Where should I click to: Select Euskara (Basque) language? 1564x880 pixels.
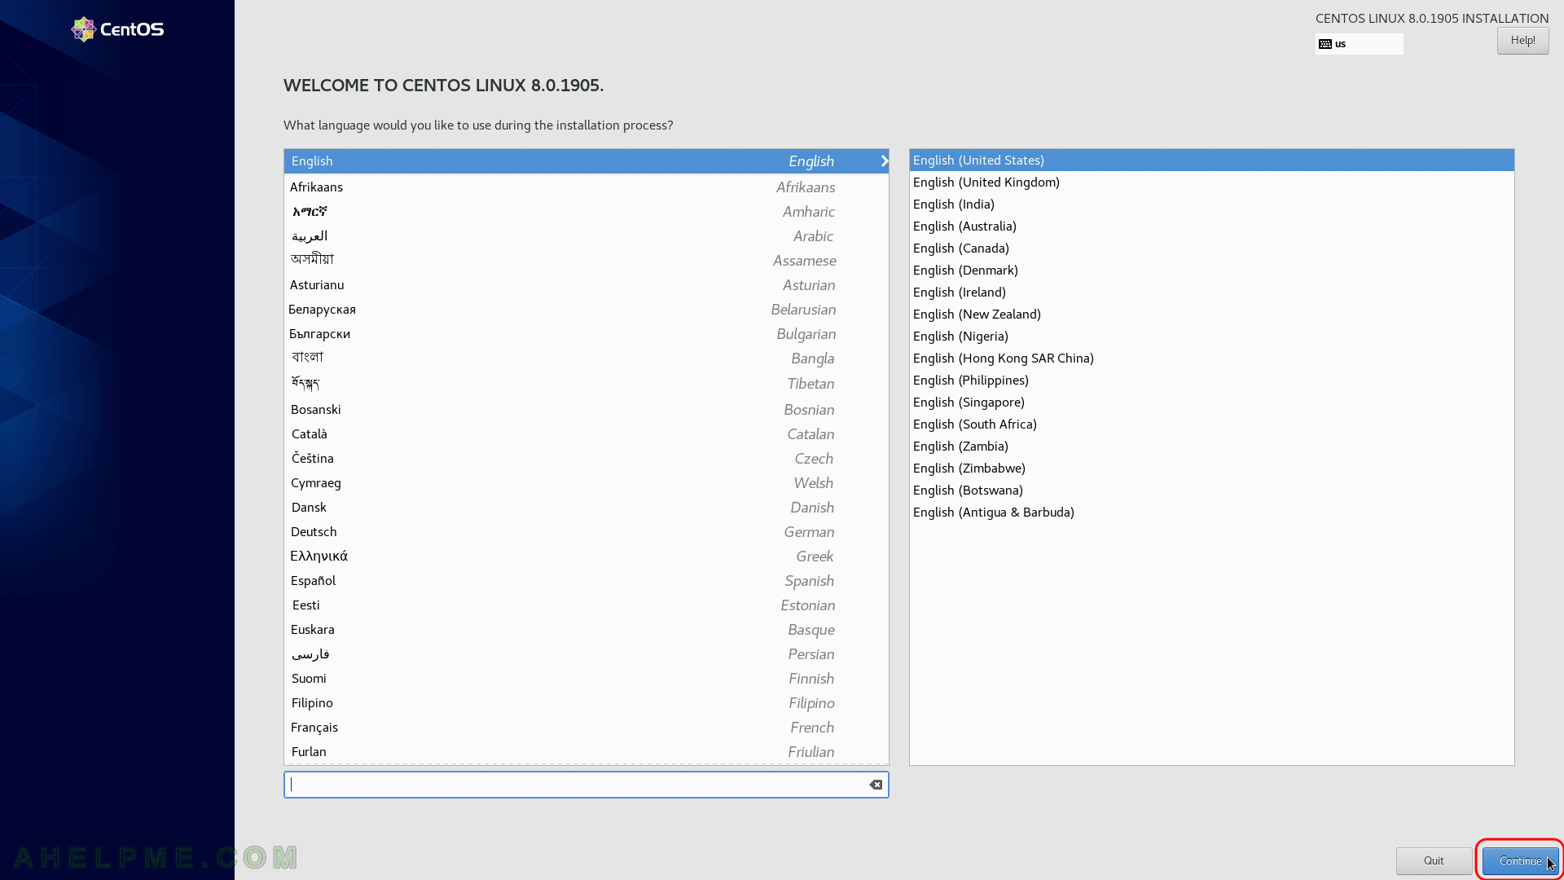click(586, 630)
